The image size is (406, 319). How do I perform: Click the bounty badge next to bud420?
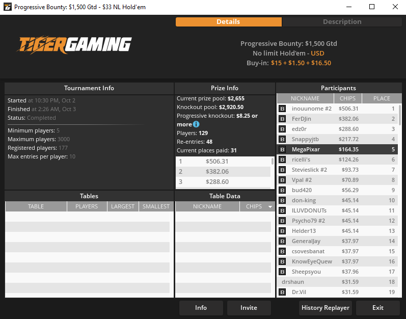click(x=282, y=190)
